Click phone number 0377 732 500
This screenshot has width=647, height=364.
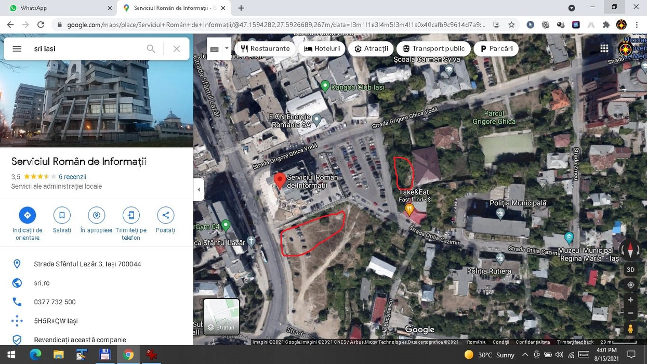click(x=55, y=302)
